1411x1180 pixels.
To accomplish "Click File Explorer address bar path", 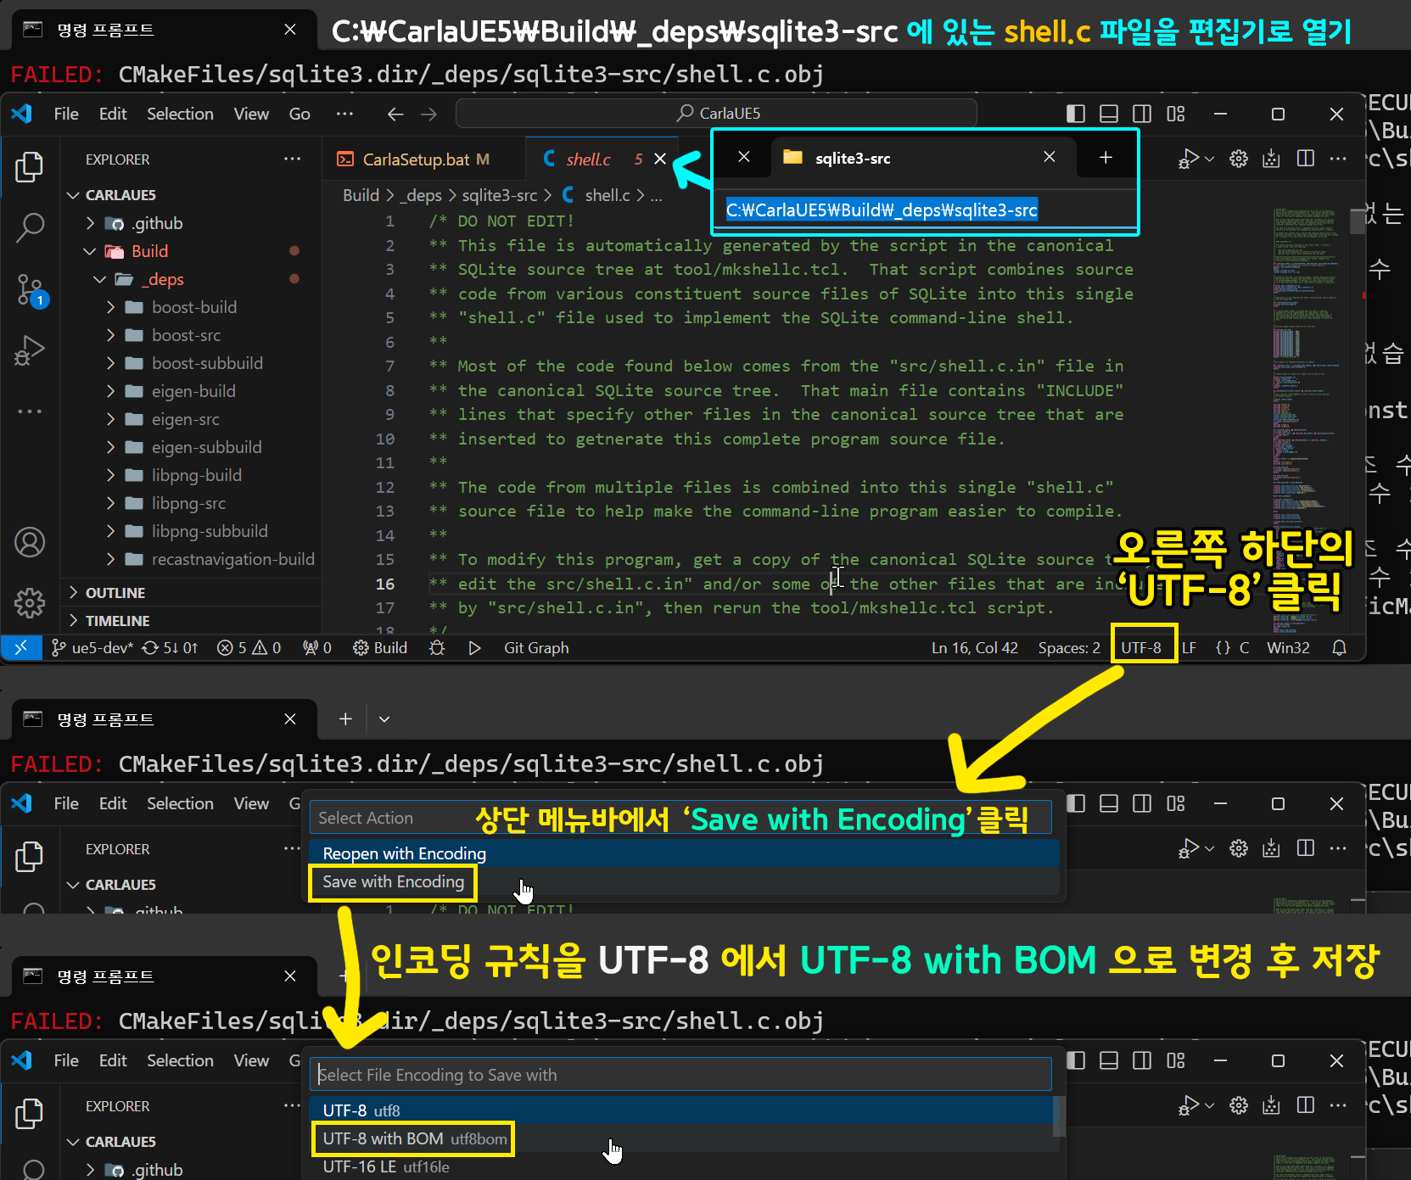I will point(882,210).
